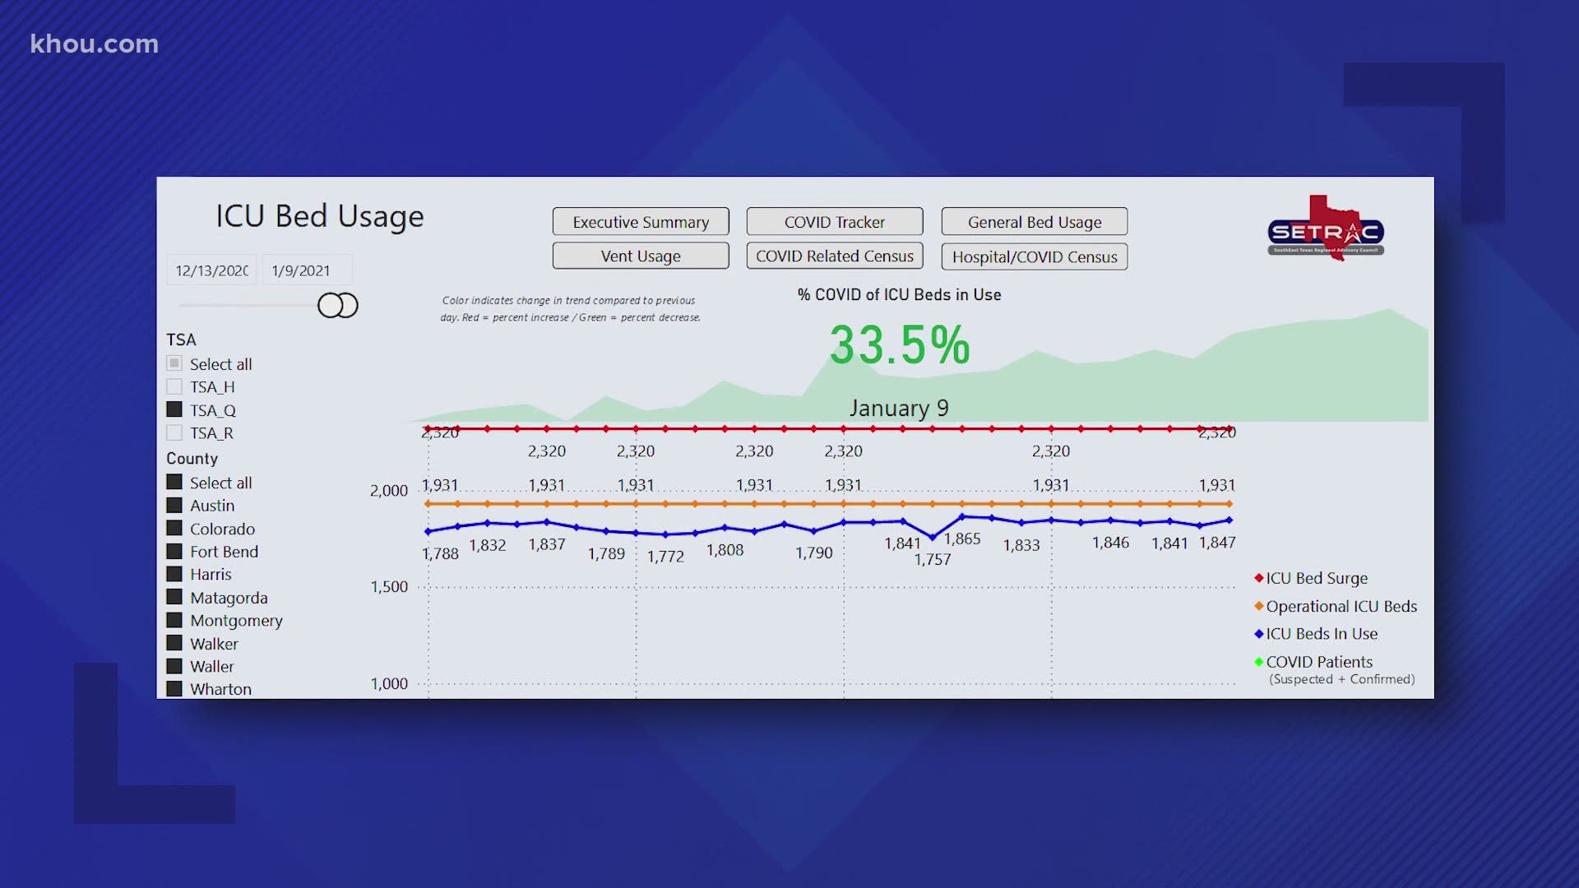Open the Hospital/COVID Census page
1579x888 pixels.
[x=1035, y=257]
